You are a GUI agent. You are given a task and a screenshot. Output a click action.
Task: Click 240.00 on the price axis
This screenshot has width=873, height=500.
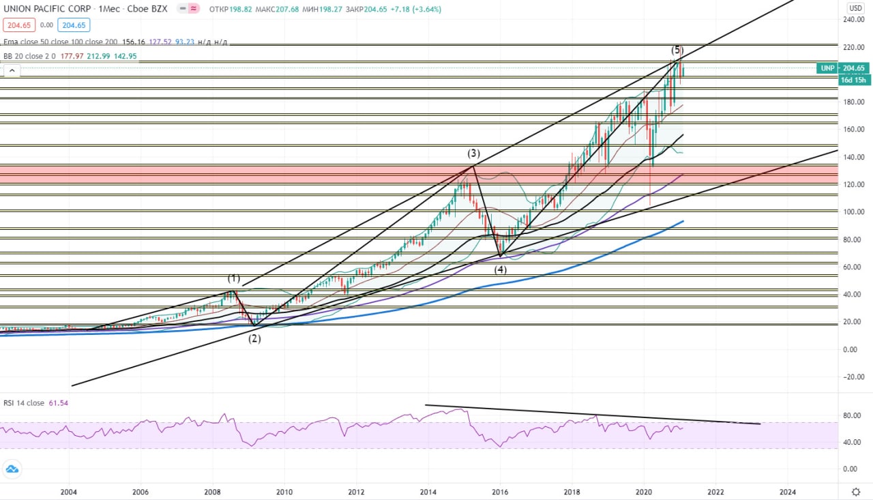[x=854, y=20]
